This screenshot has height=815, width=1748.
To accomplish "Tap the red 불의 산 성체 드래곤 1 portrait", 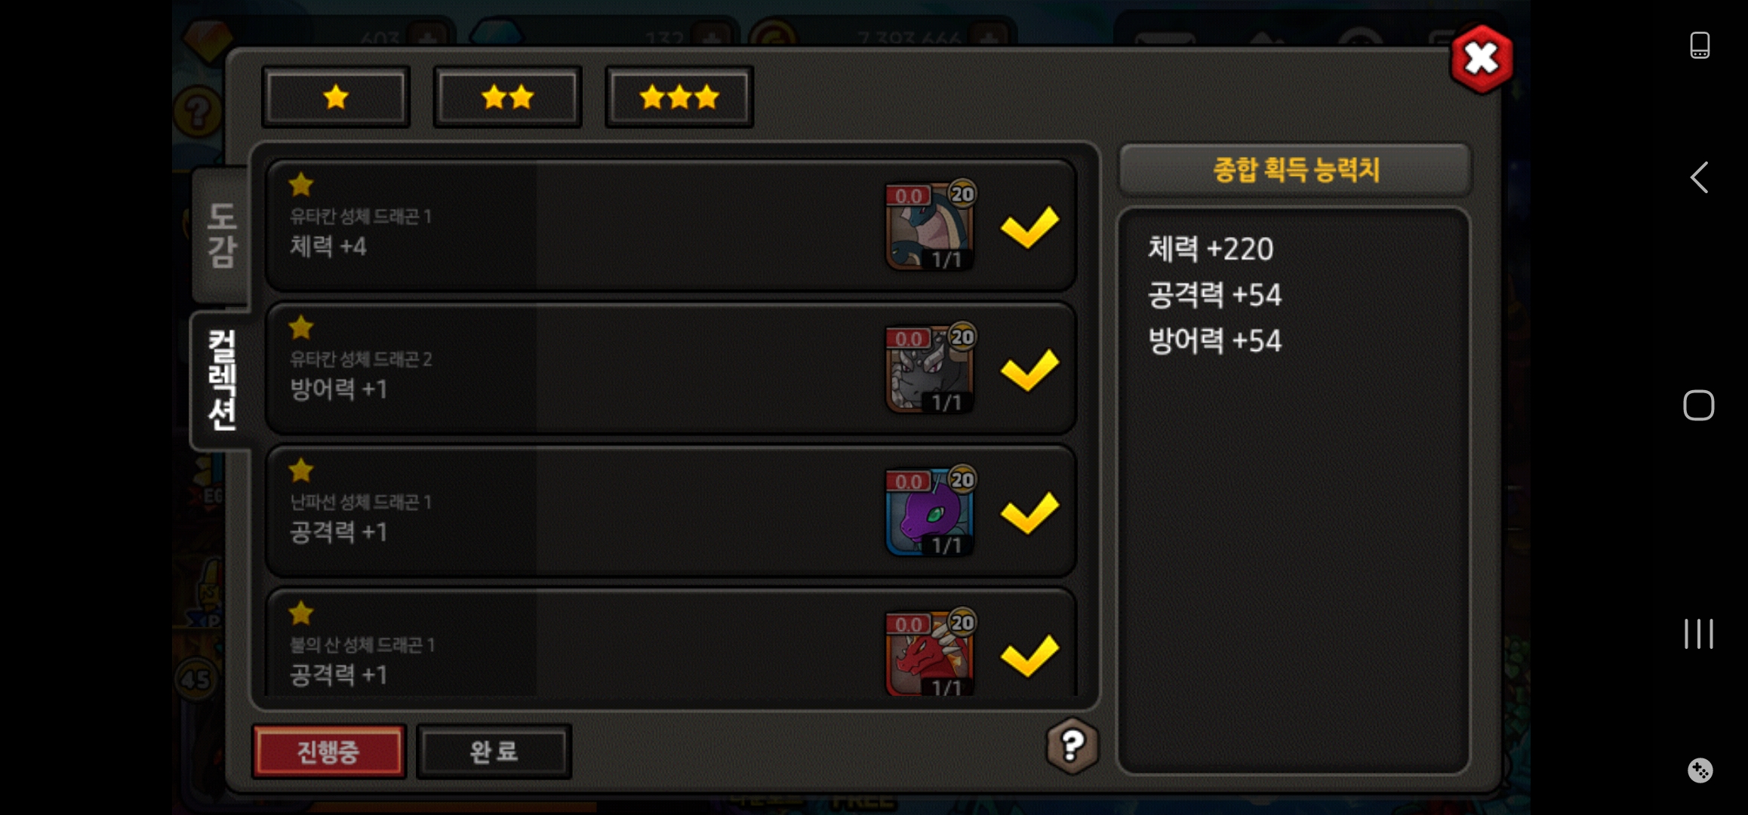I will pyautogui.click(x=930, y=652).
